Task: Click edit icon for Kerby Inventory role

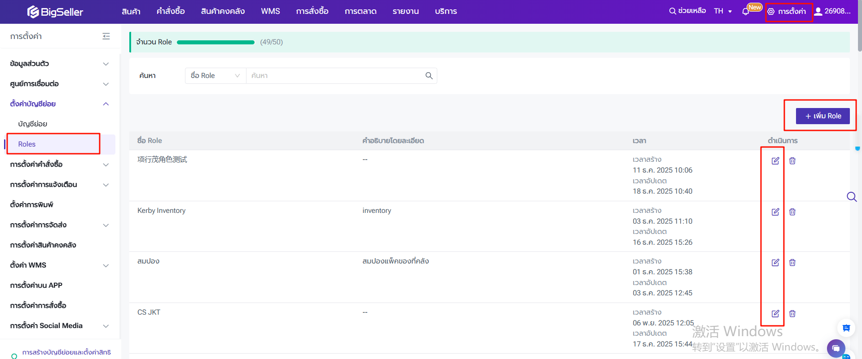Action: [x=775, y=212]
